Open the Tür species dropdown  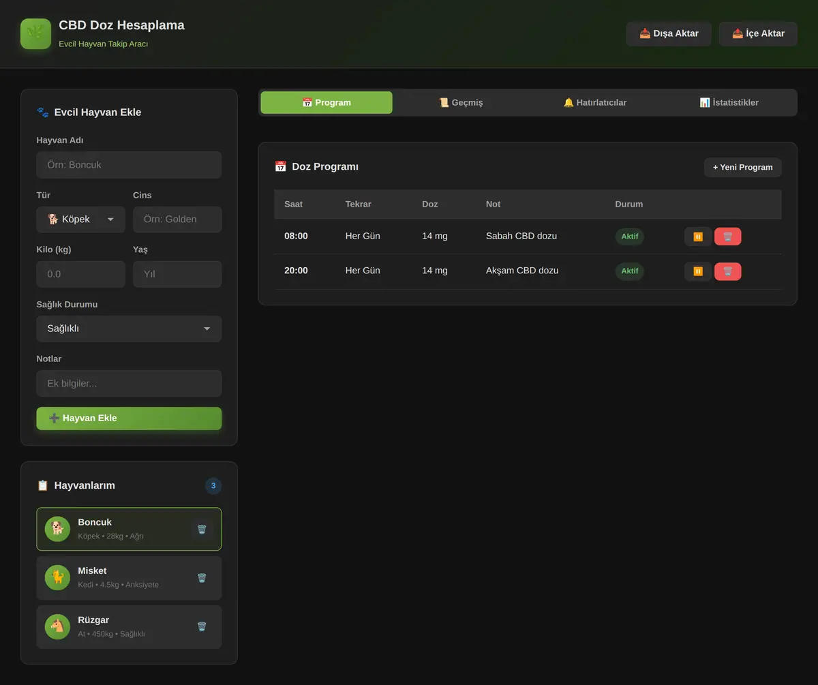(80, 219)
